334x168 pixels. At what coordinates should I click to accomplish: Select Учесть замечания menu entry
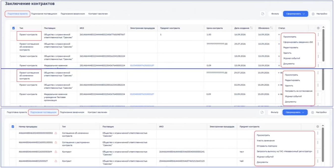(x=266, y=141)
